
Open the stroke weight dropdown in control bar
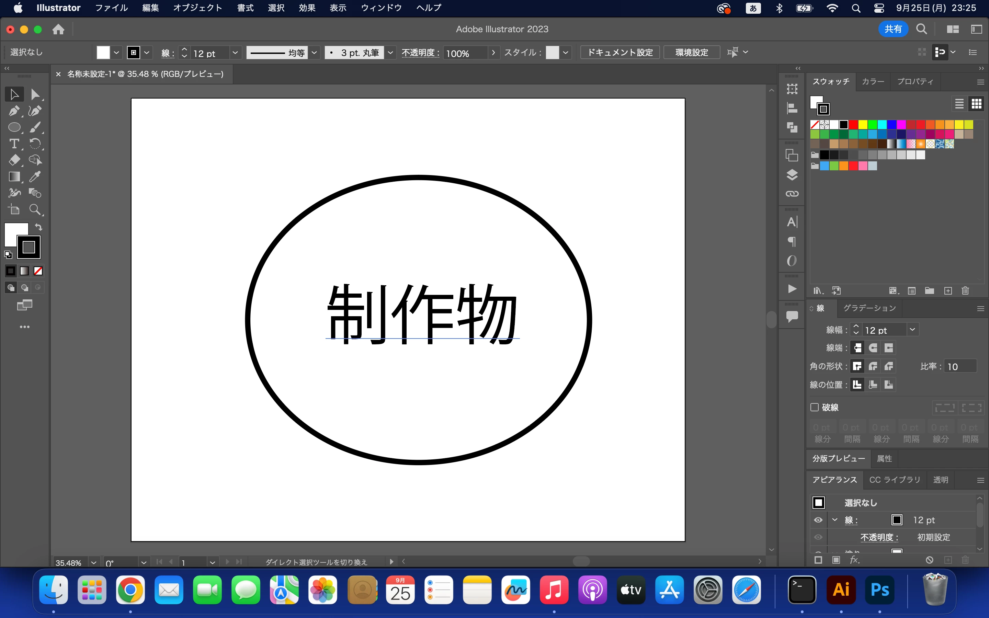point(235,53)
